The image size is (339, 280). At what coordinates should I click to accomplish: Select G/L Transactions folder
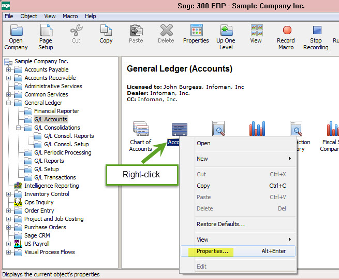tap(55, 177)
